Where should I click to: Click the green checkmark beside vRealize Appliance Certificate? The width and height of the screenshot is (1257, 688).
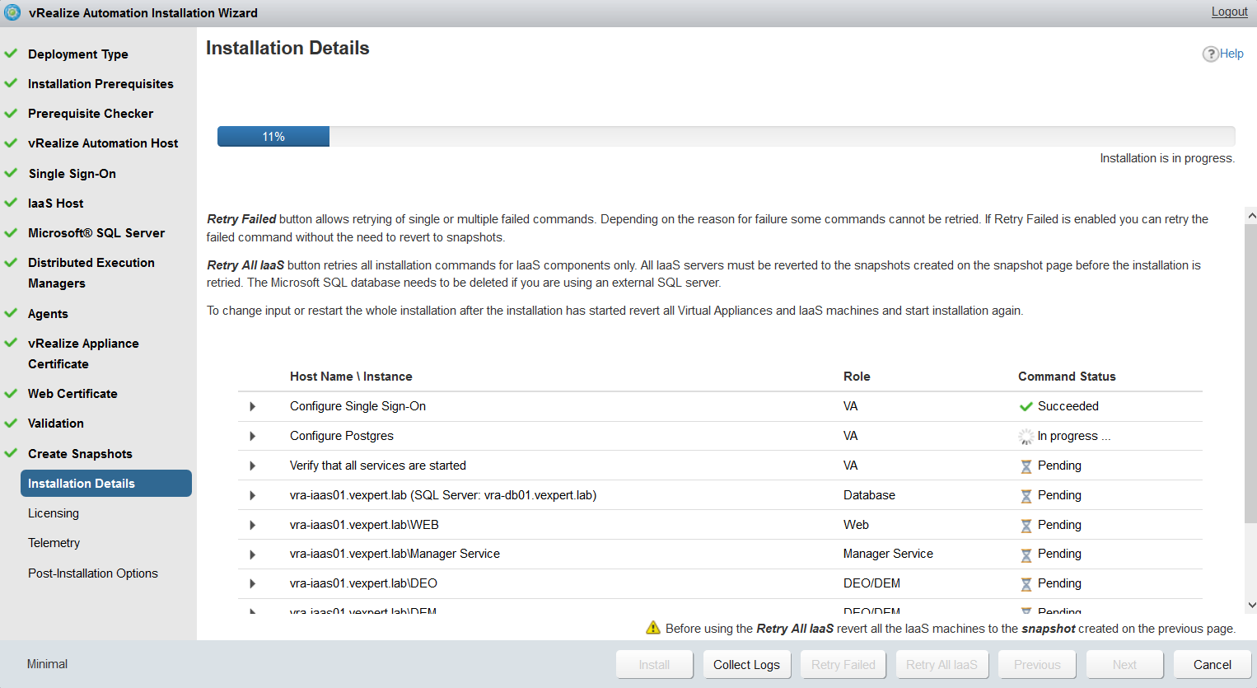click(11, 343)
